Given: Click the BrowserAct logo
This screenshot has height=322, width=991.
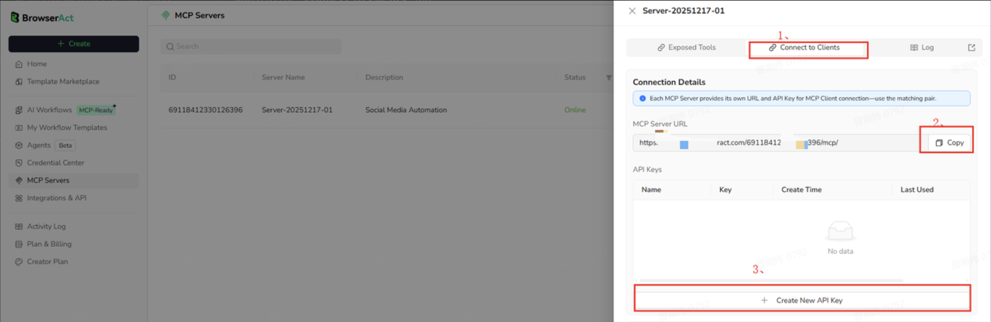Looking at the screenshot, I should [x=42, y=18].
